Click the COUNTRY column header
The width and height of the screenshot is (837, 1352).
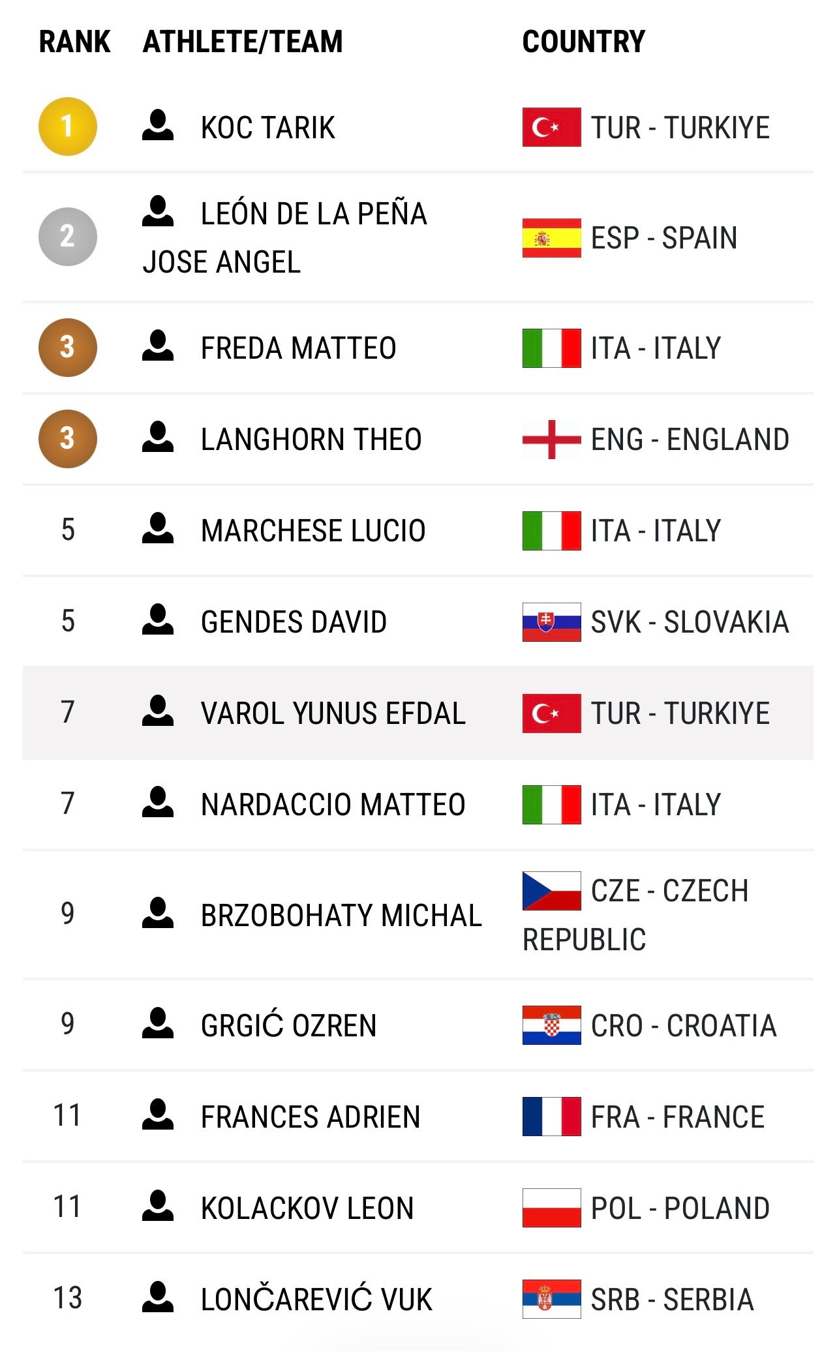point(584,42)
